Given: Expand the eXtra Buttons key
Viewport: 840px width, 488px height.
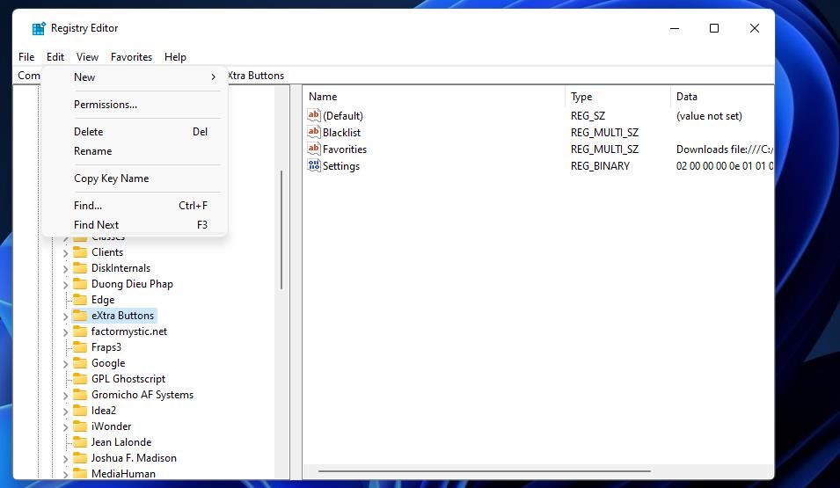Looking at the screenshot, I should pos(65,316).
